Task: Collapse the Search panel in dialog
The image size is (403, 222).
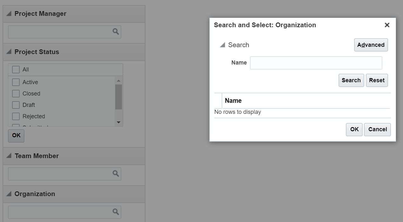Action: (222, 45)
